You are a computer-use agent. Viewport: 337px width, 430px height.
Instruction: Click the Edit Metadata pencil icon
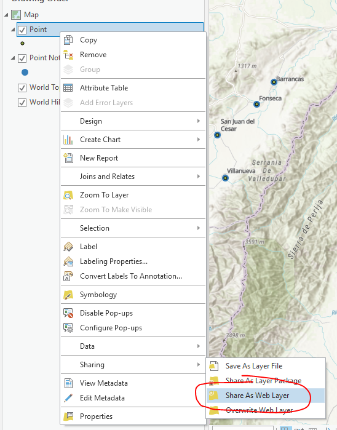[68, 398]
